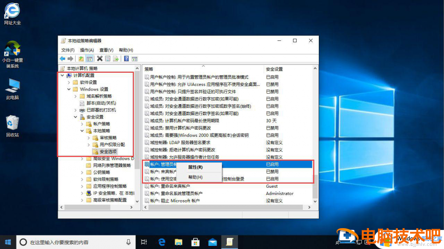444x249 pixels.
Task: Open Task View from the taskbar
Action: coord(144,242)
